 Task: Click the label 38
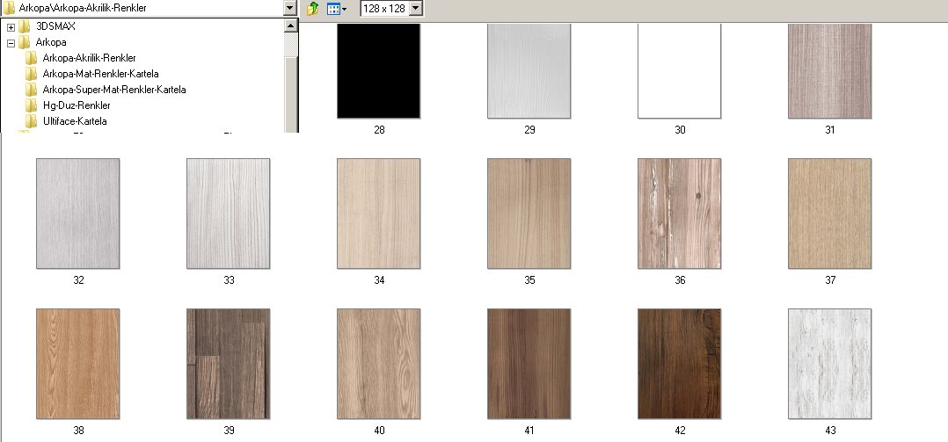78,431
